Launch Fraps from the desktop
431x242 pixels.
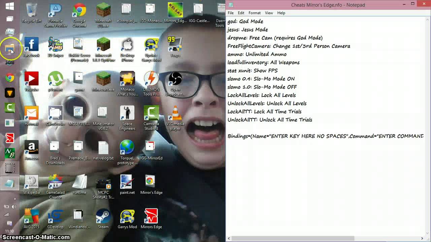[x=175, y=47]
